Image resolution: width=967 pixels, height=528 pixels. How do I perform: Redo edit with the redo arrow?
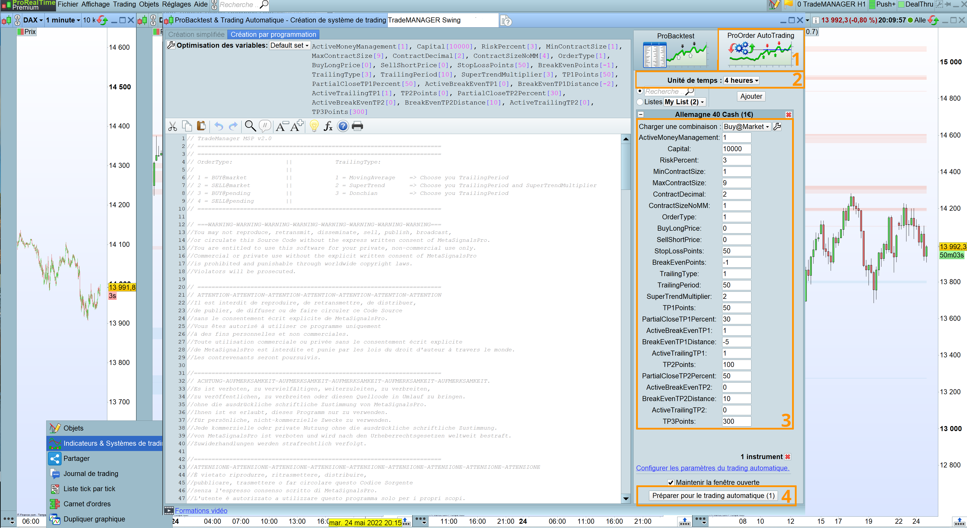point(233,126)
